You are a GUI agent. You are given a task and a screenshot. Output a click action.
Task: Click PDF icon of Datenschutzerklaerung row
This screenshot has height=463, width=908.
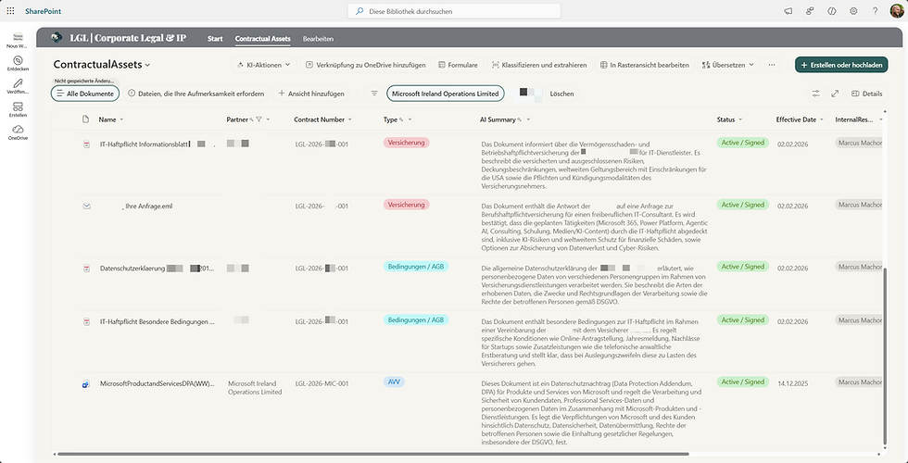pos(86,269)
